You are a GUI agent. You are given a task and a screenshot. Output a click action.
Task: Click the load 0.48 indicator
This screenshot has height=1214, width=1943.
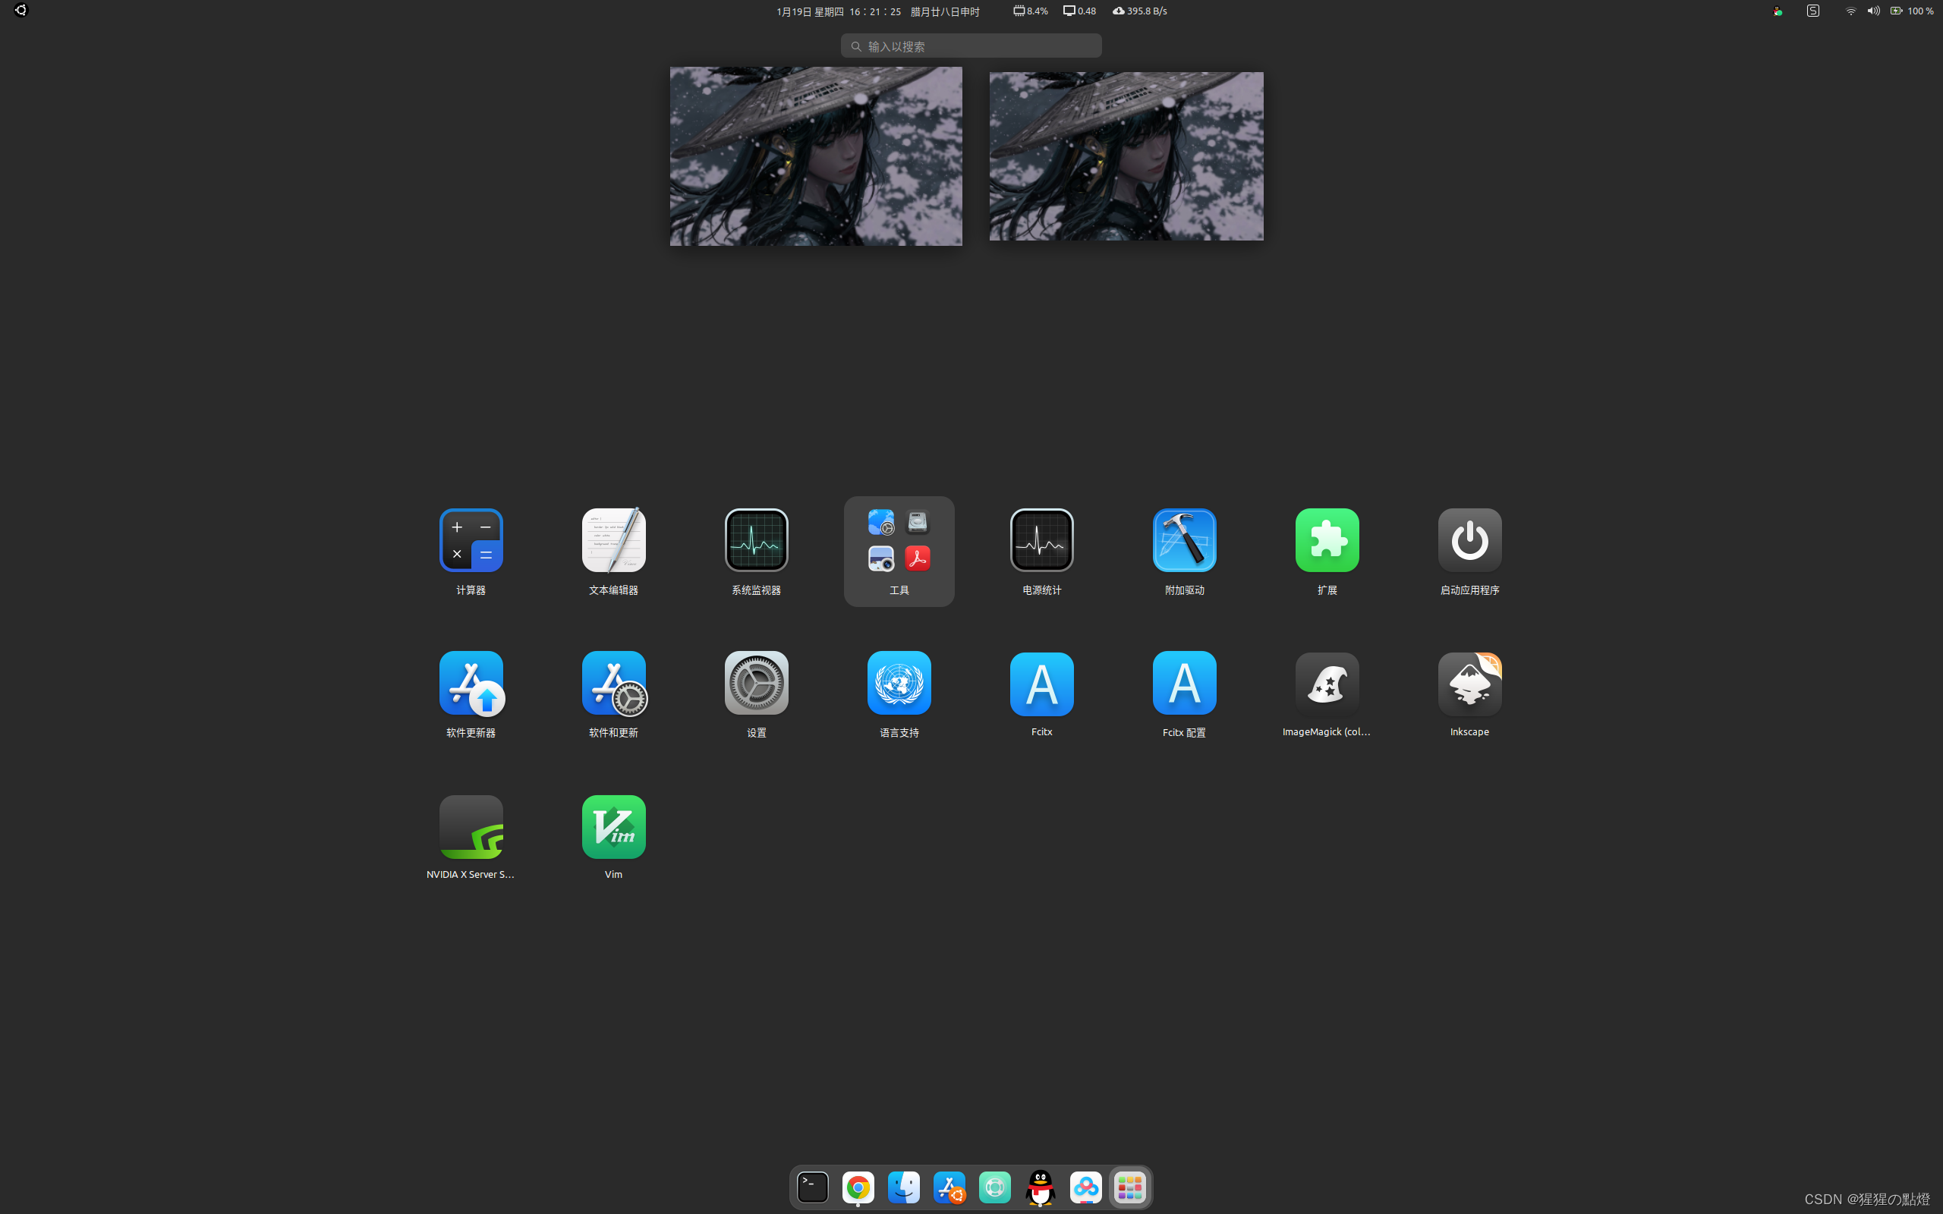coord(1079,11)
